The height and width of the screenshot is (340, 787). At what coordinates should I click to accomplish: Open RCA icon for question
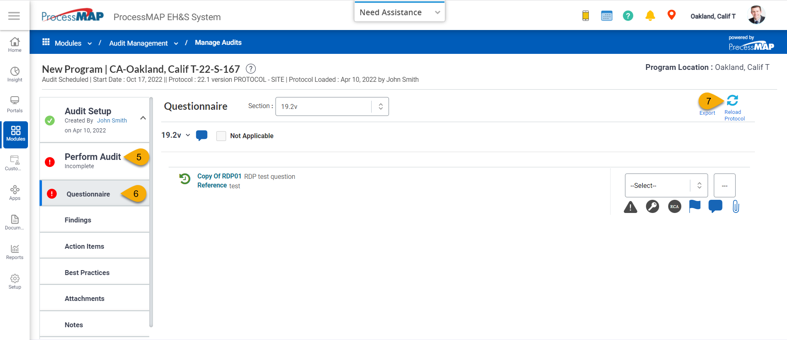[x=674, y=206]
